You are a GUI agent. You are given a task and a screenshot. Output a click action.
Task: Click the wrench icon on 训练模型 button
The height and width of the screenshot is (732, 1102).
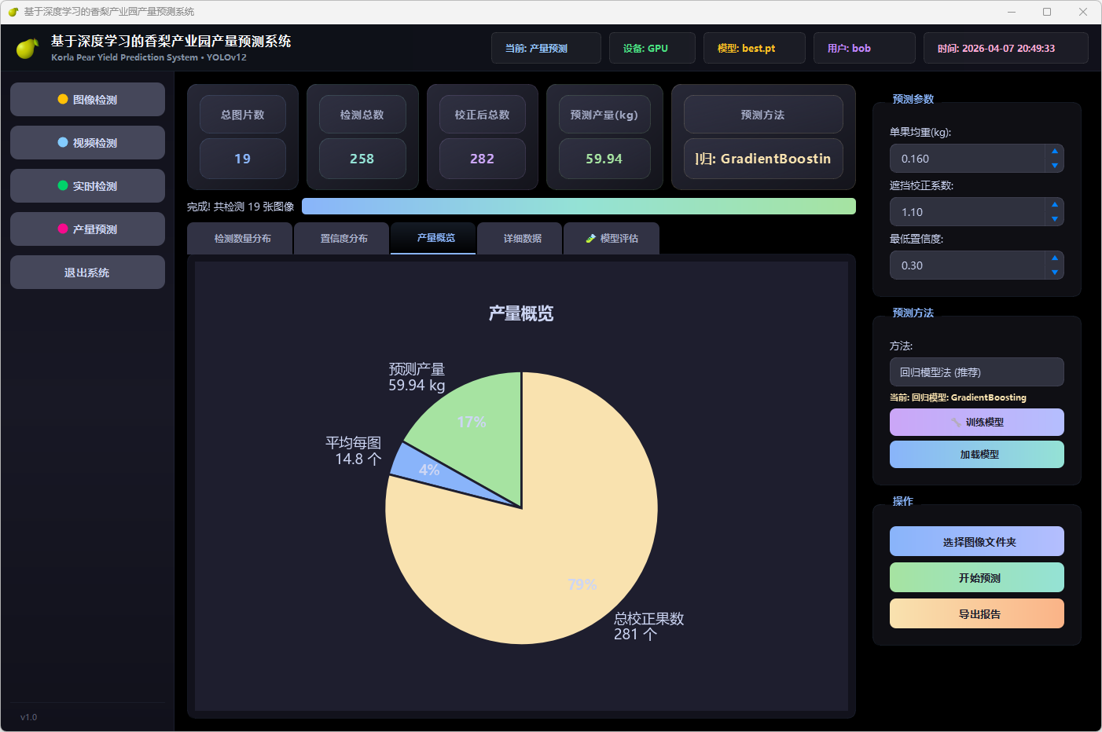tap(956, 423)
